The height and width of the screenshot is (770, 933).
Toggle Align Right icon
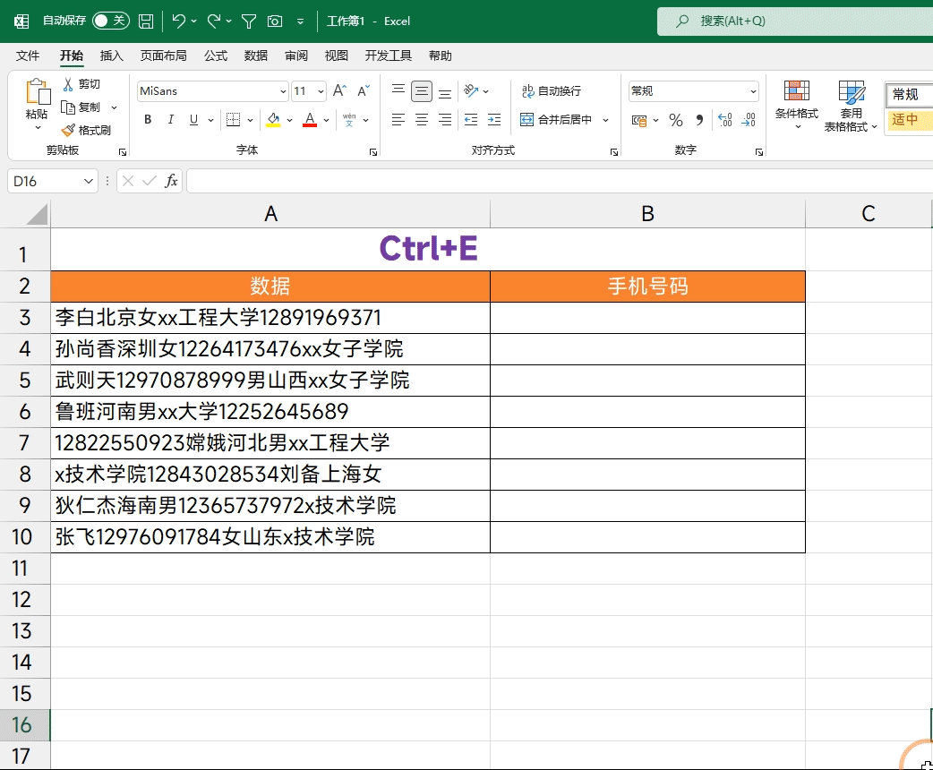point(444,120)
